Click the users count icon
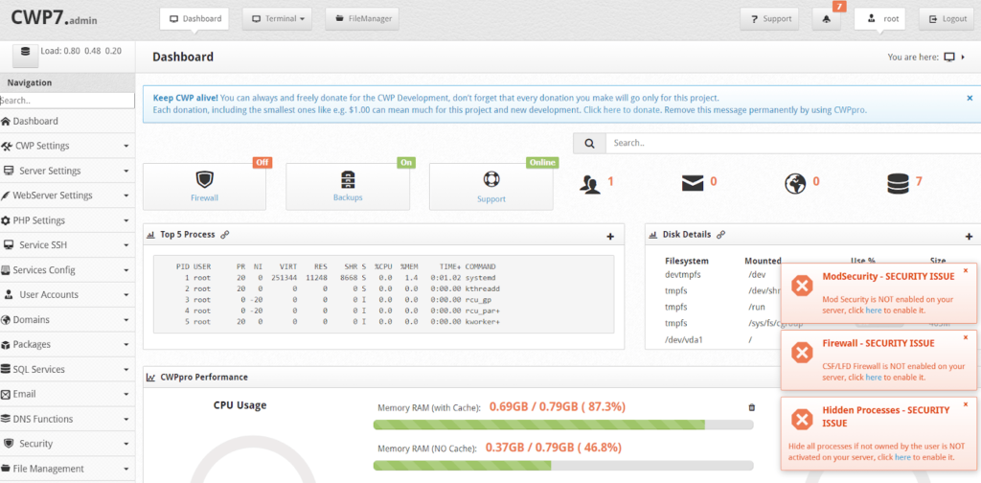The width and height of the screenshot is (981, 483). click(x=589, y=183)
